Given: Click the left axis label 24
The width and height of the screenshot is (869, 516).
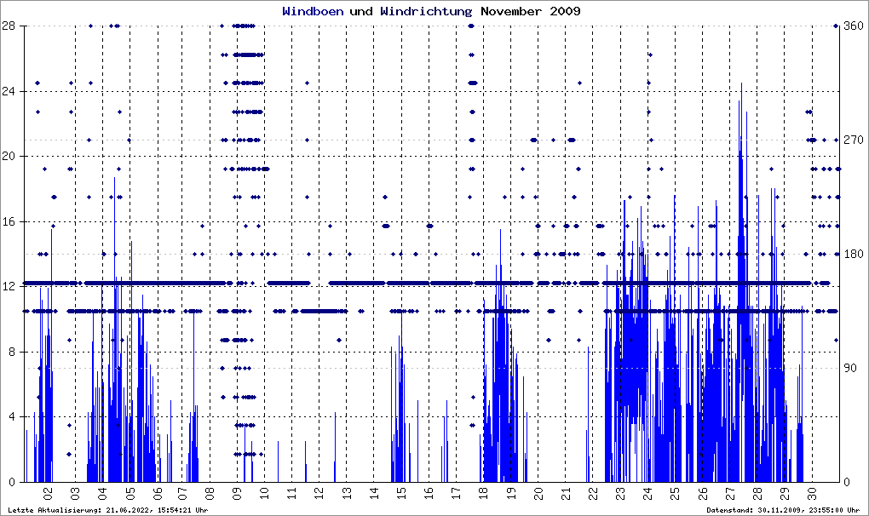Looking at the screenshot, I should point(8,91).
